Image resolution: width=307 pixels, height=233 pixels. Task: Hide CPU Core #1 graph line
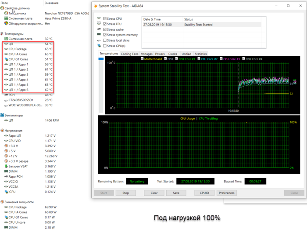pos(176,58)
